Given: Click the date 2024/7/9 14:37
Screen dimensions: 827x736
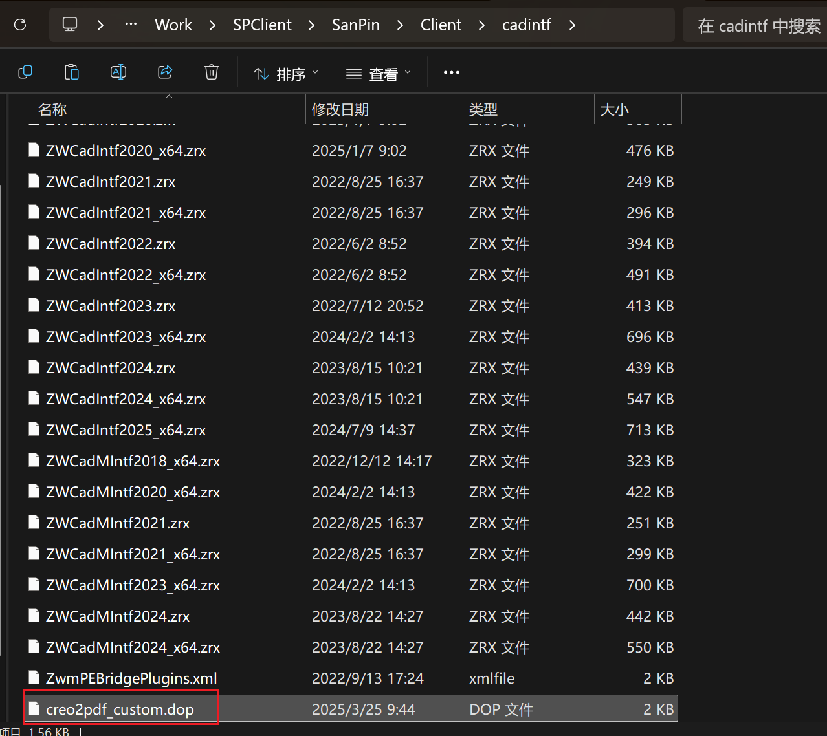Looking at the screenshot, I should coord(364,429).
